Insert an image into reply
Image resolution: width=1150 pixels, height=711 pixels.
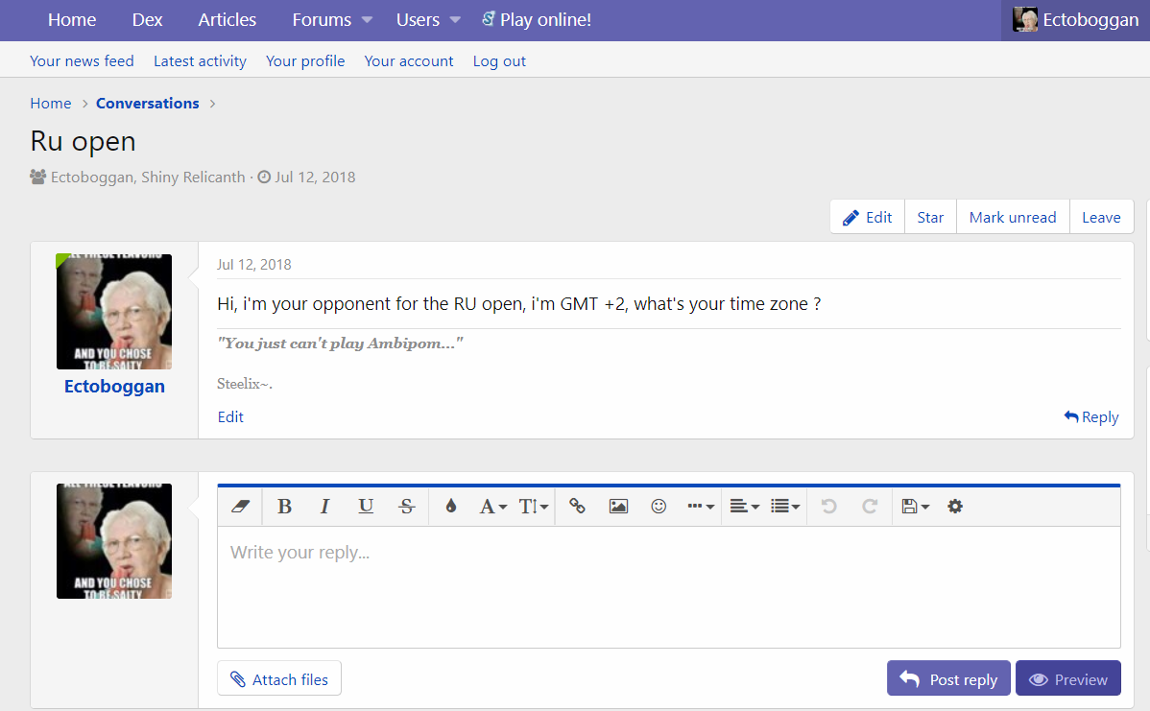[618, 507]
